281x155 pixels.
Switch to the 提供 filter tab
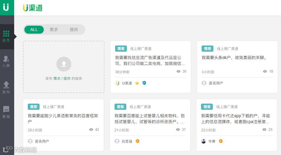point(74,30)
